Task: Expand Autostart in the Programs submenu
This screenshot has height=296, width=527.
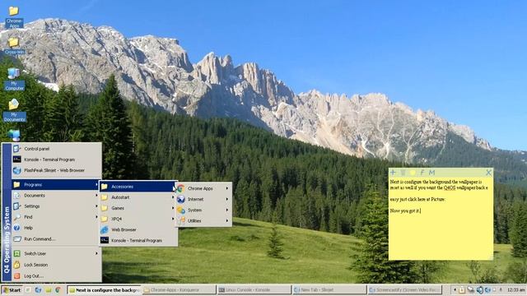Action: [x=138, y=197]
